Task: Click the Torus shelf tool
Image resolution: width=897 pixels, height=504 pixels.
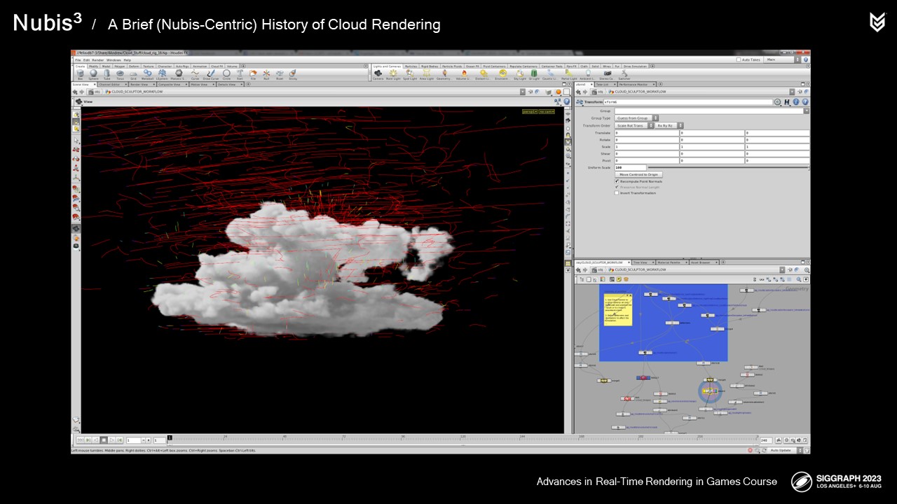Action: [120, 74]
